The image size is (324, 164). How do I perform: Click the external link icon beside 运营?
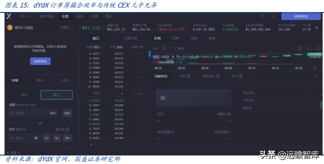[x=19, y=153]
